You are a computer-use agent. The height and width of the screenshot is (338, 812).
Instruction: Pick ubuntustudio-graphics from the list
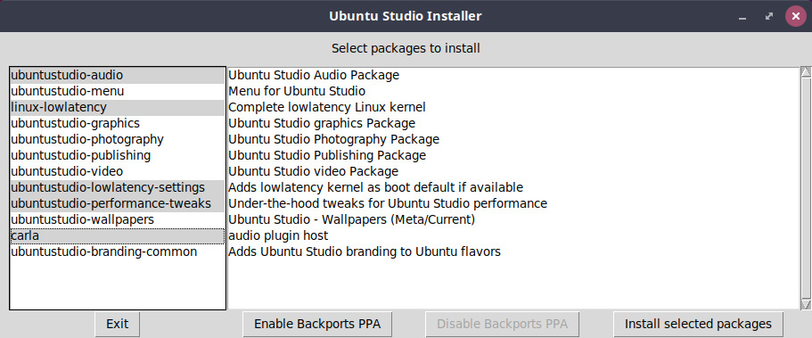click(x=118, y=123)
